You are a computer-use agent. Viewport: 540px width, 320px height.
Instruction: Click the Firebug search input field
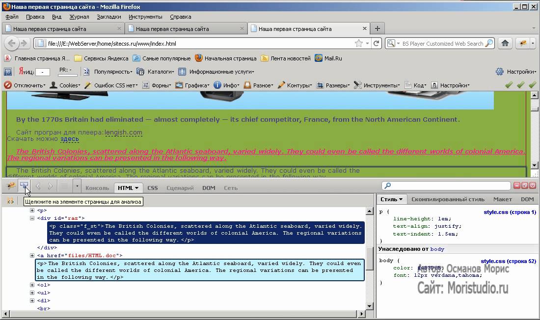446,186
